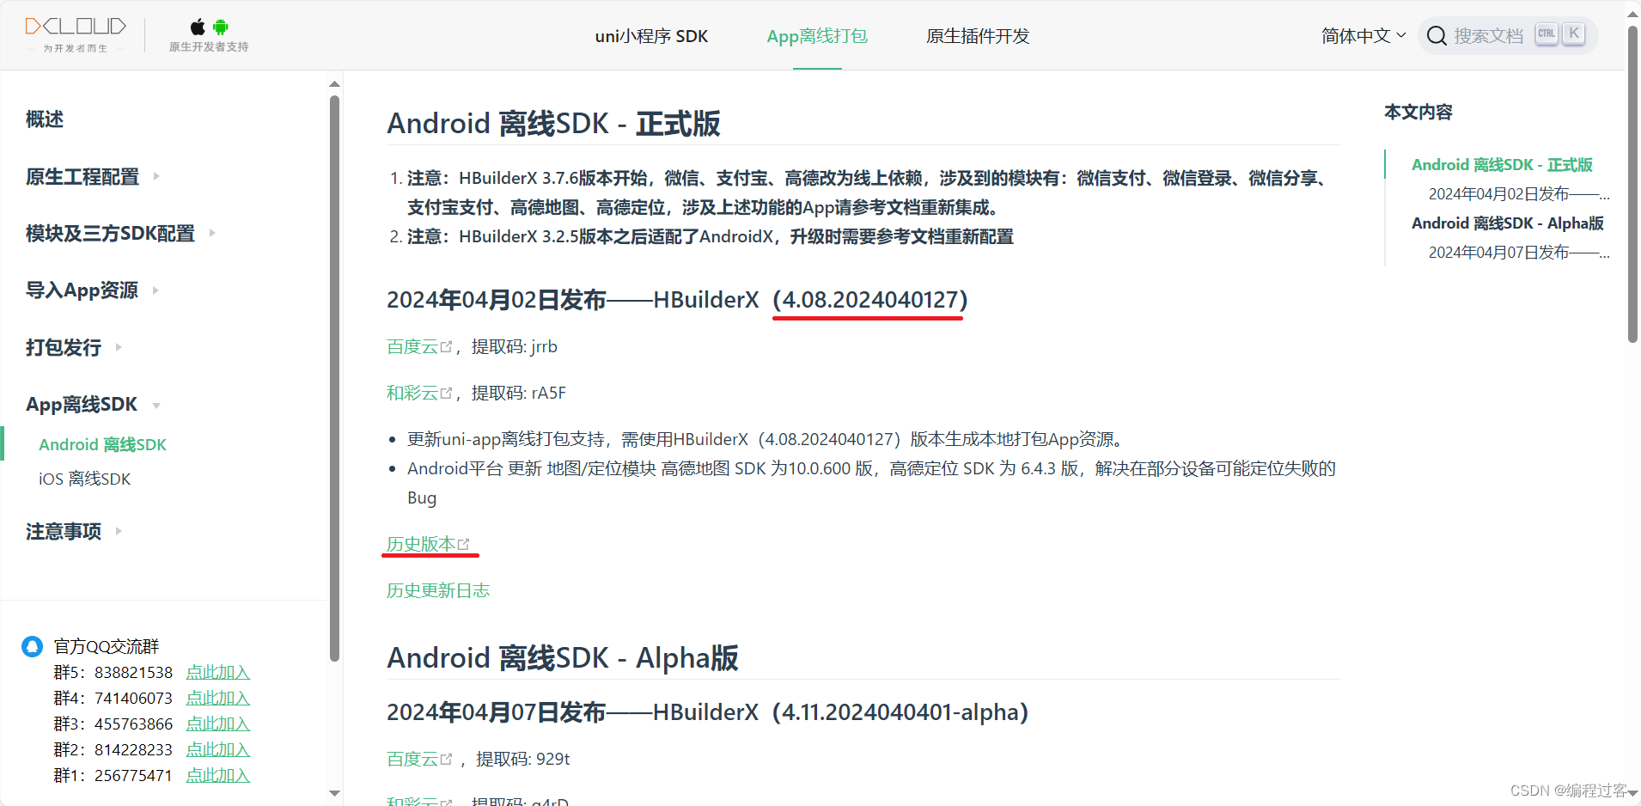The image size is (1641, 806).
Task: Join QQ group 1 via 点此加入
Action: click(x=218, y=775)
